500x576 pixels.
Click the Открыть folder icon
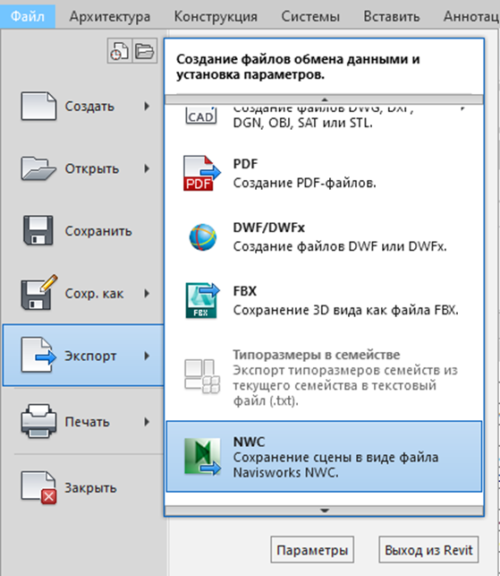click(x=38, y=168)
